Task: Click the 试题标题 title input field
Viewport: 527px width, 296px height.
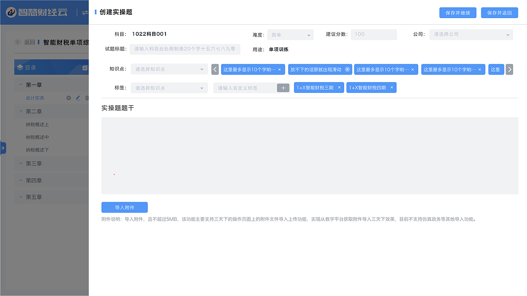Action: click(x=185, y=49)
